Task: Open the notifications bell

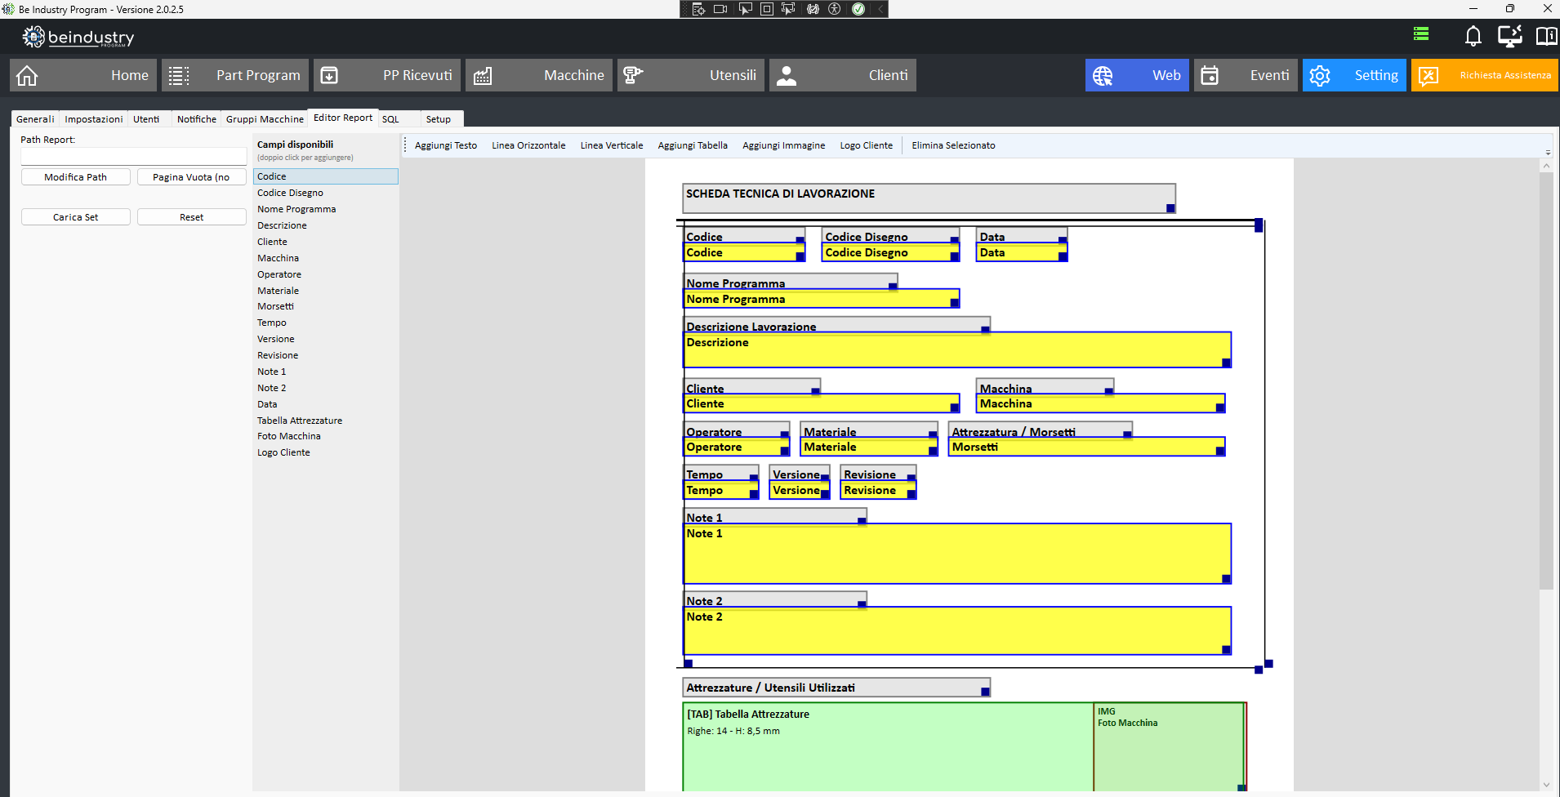Action: (x=1473, y=36)
